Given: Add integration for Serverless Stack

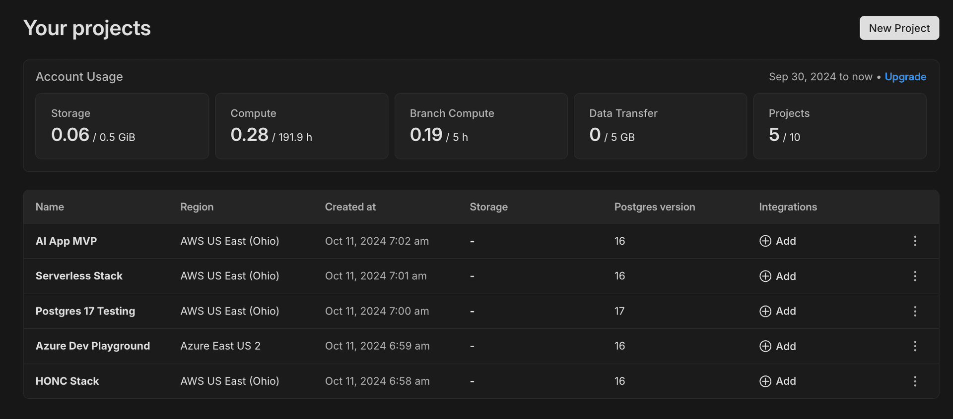Looking at the screenshot, I should click(778, 276).
